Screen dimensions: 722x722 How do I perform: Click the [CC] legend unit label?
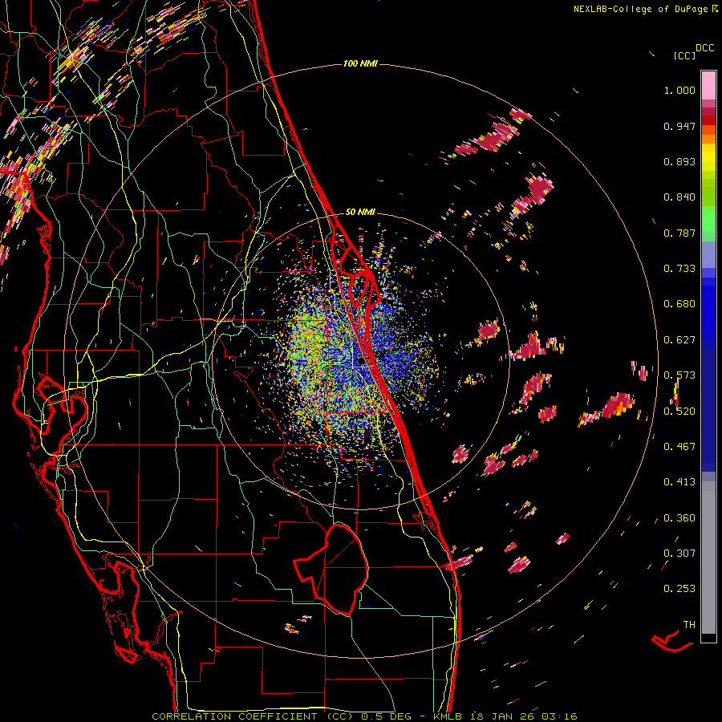[x=684, y=55]
